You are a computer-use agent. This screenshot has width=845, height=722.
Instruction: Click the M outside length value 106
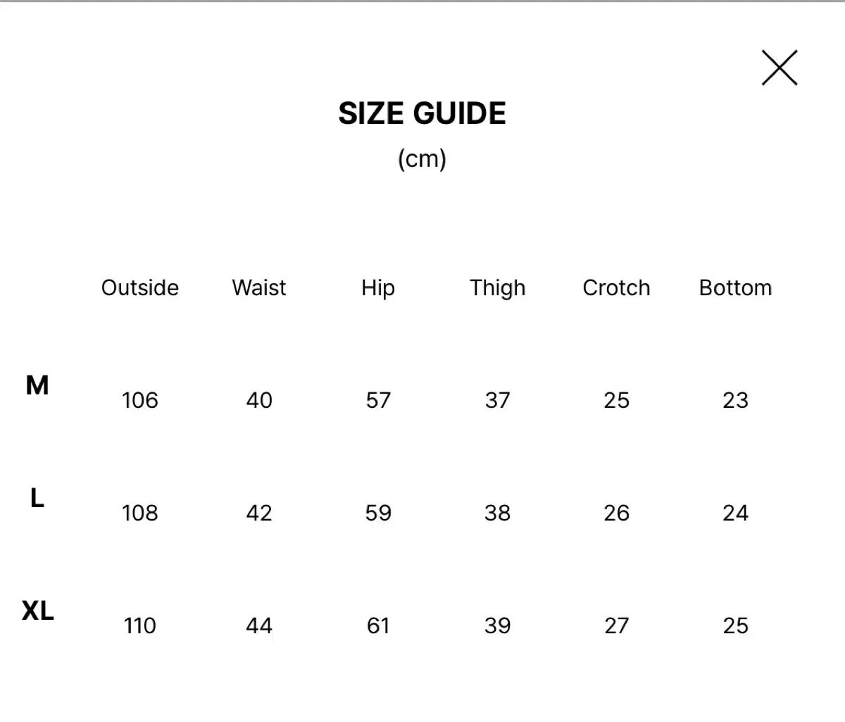pos(139,400)
